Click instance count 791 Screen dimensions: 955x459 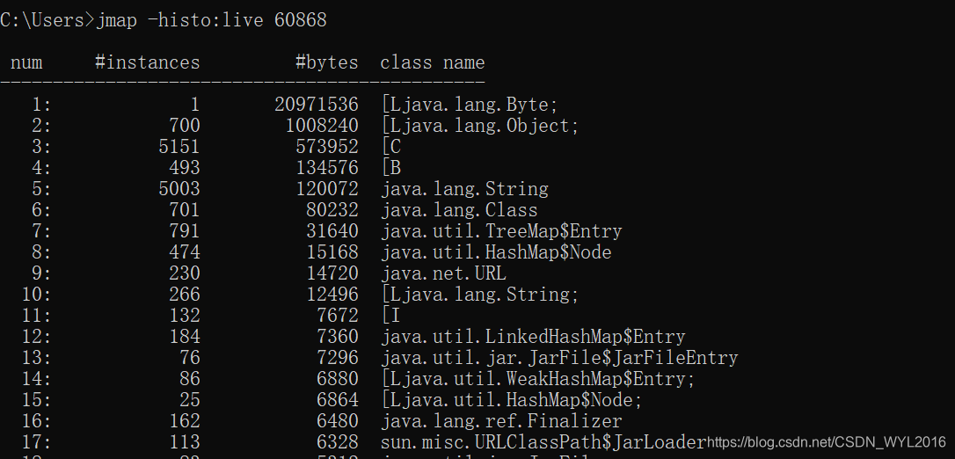tap(185, 231)
